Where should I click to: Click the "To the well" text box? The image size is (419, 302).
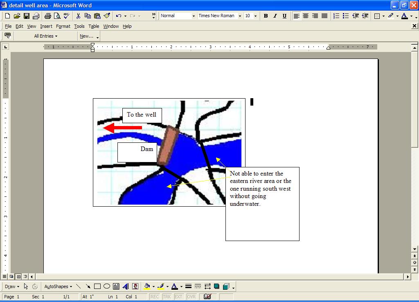point(142,115)
